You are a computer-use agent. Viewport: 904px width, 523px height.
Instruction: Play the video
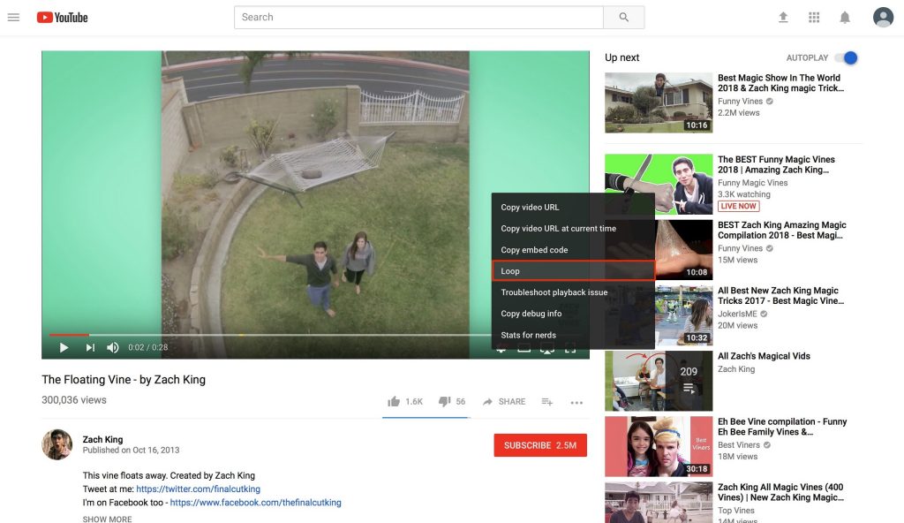click(x=64, y=347)
